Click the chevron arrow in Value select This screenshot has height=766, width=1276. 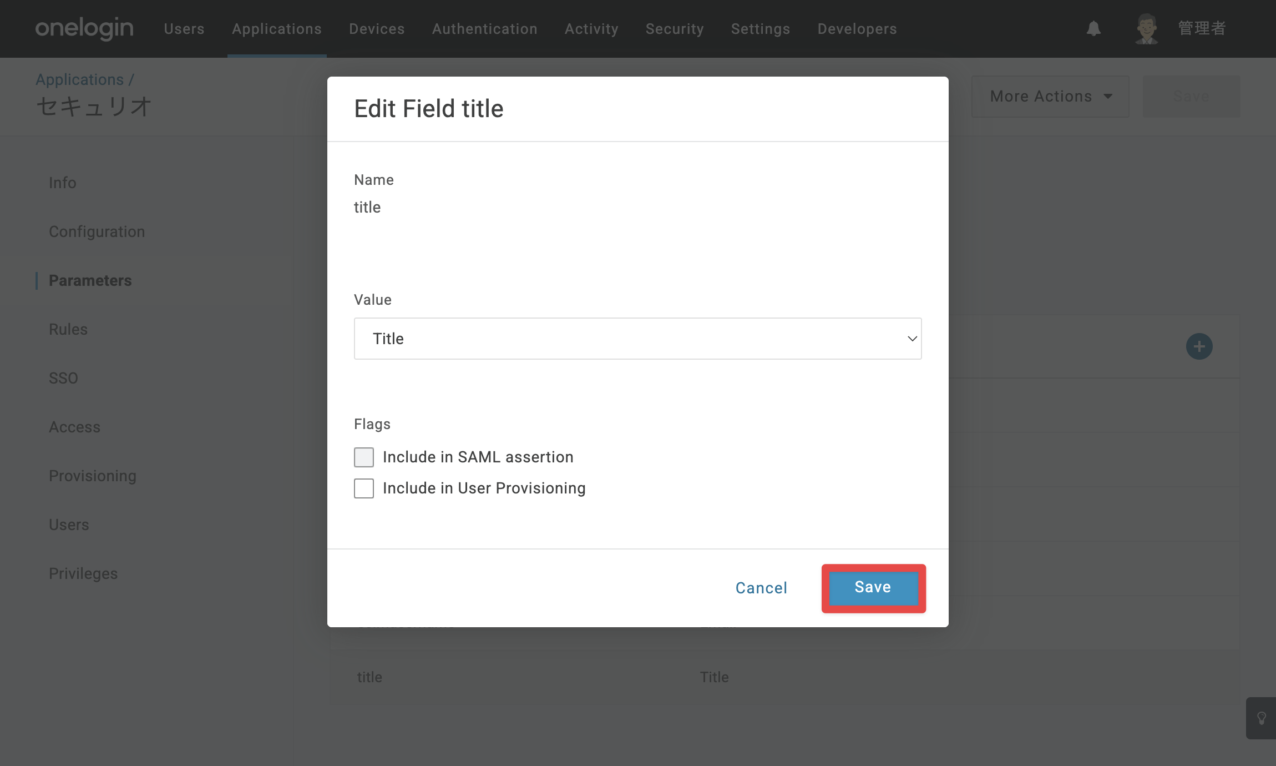(912, 339)
